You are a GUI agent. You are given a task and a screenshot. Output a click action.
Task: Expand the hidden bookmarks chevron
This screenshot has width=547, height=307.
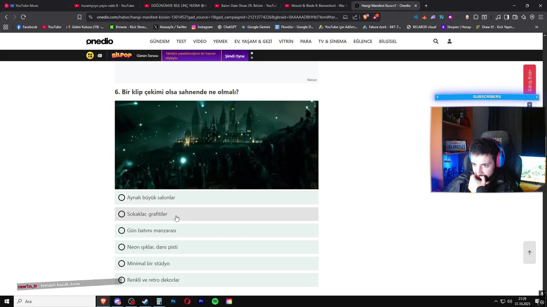[x=537, y=27]
